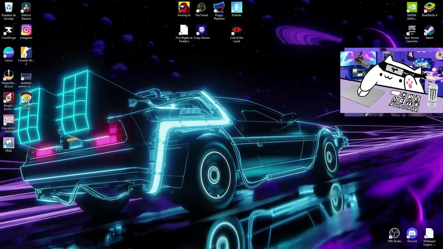The height and width of the screenshot is (249, 443).
Task: Select the One-armed cook shortcut
Action: 26,101
